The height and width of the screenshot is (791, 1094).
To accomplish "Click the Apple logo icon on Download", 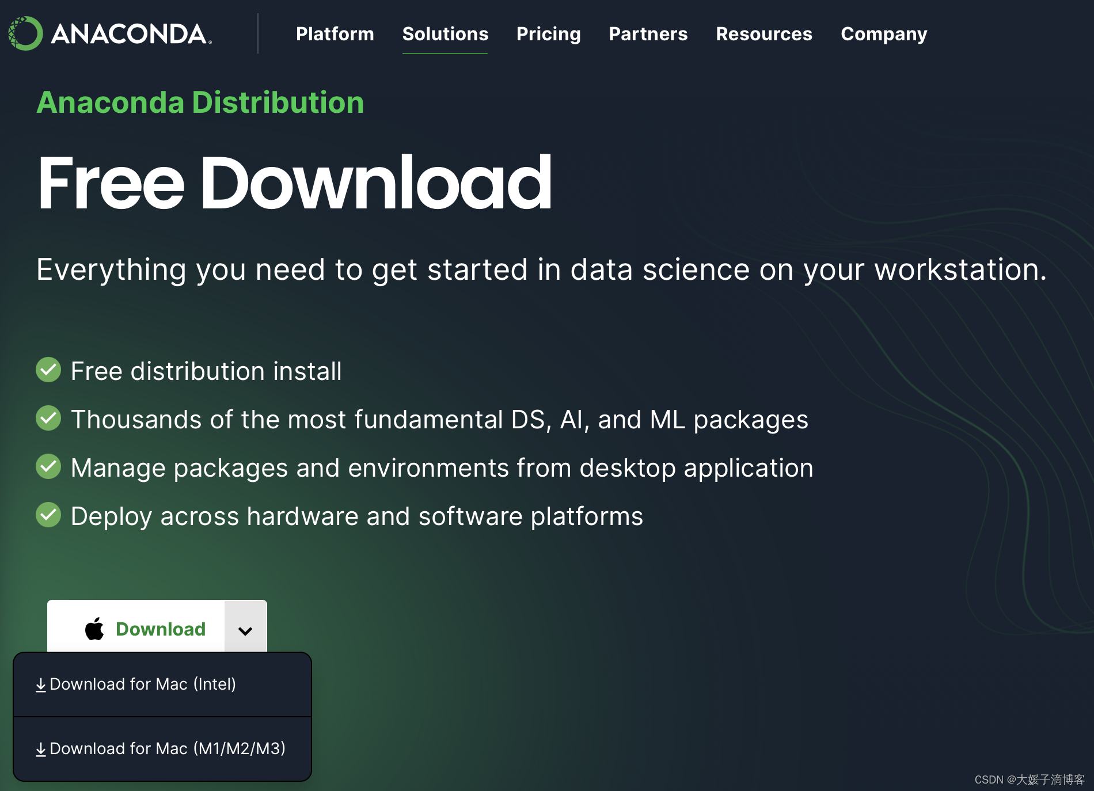I will pyautogui.click(x=94, y=629).
